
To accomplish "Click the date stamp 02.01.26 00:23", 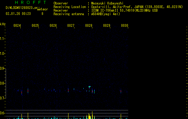I will click(18, 14).
